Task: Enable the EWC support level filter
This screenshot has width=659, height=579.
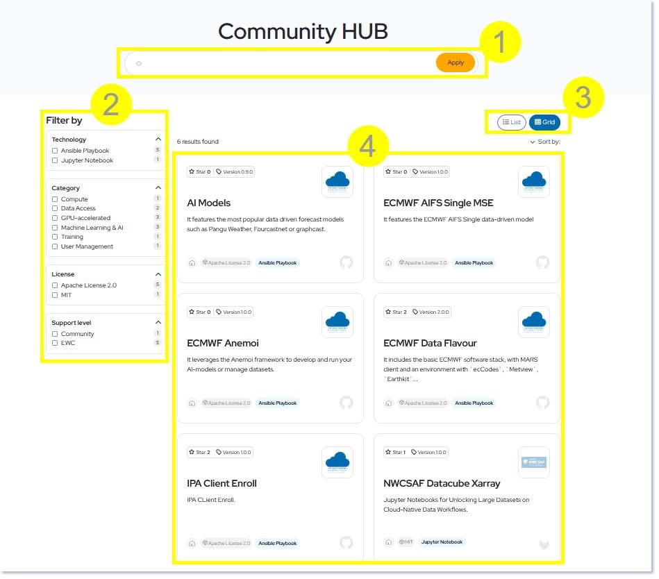Action: click(x=55, y=344)
